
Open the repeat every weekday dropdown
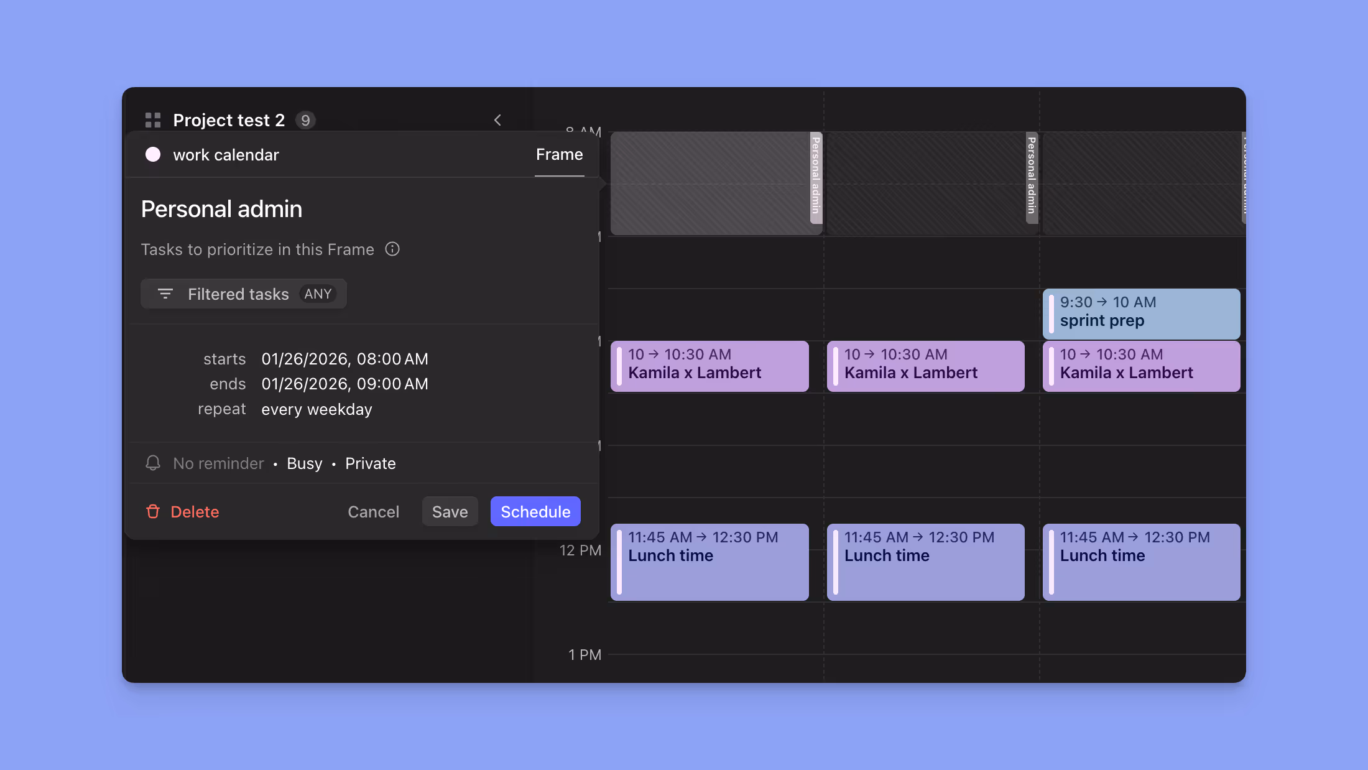pos(317,409)
